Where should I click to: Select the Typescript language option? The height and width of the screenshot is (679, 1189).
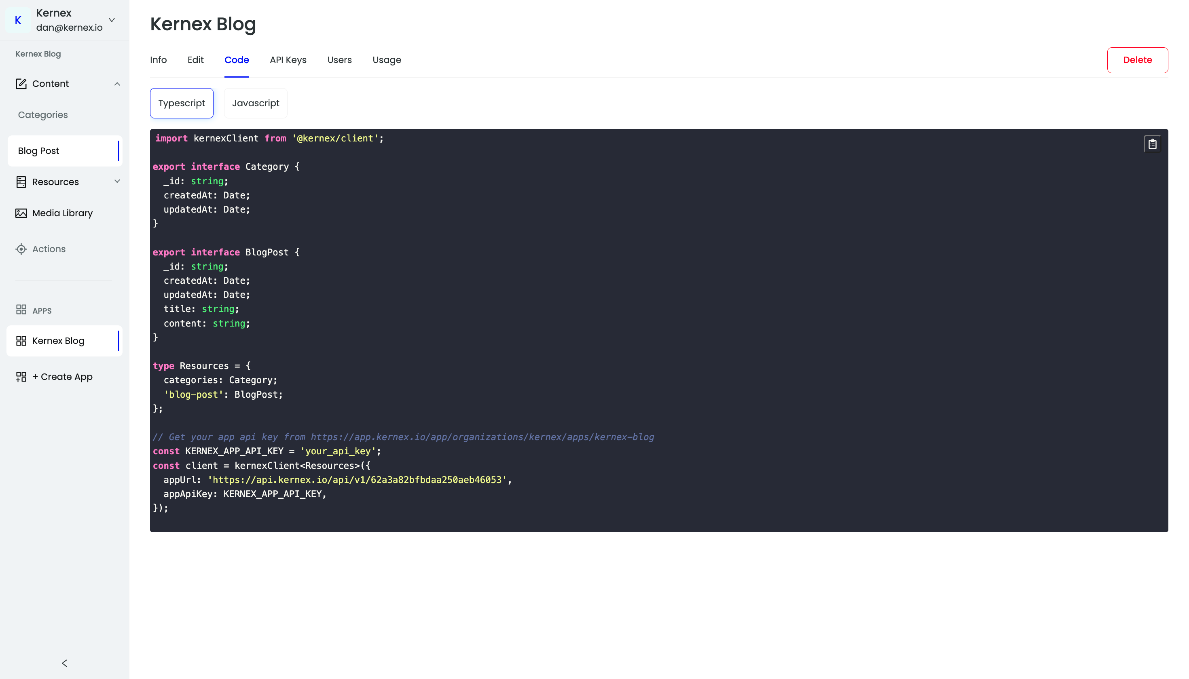click(182, 103)
